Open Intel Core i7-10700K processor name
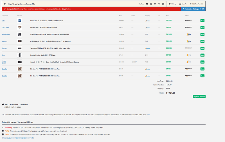Viewport: 225px width, 142px height. 47,21
